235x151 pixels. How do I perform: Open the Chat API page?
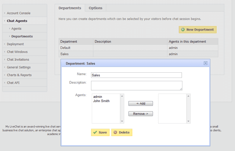click(x=13, y=83)
